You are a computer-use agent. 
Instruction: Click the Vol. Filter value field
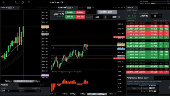click(x=155, y=16)
